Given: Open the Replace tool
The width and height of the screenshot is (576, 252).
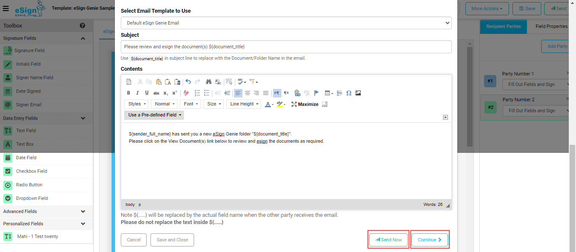Looking at the screenshot, I should click(x=218, y=82).
